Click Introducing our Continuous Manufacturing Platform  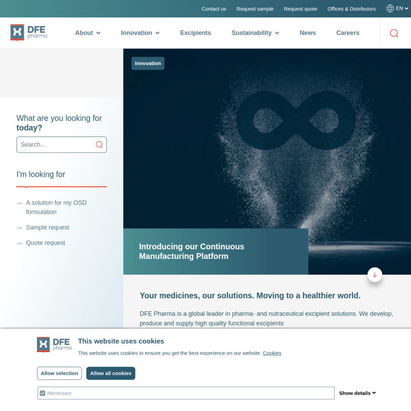(x=192, y=251)
